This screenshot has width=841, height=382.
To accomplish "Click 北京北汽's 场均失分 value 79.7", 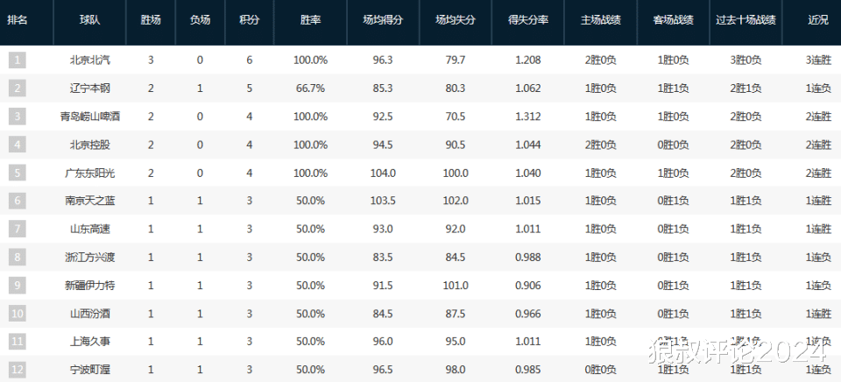I will coord(456,60).
